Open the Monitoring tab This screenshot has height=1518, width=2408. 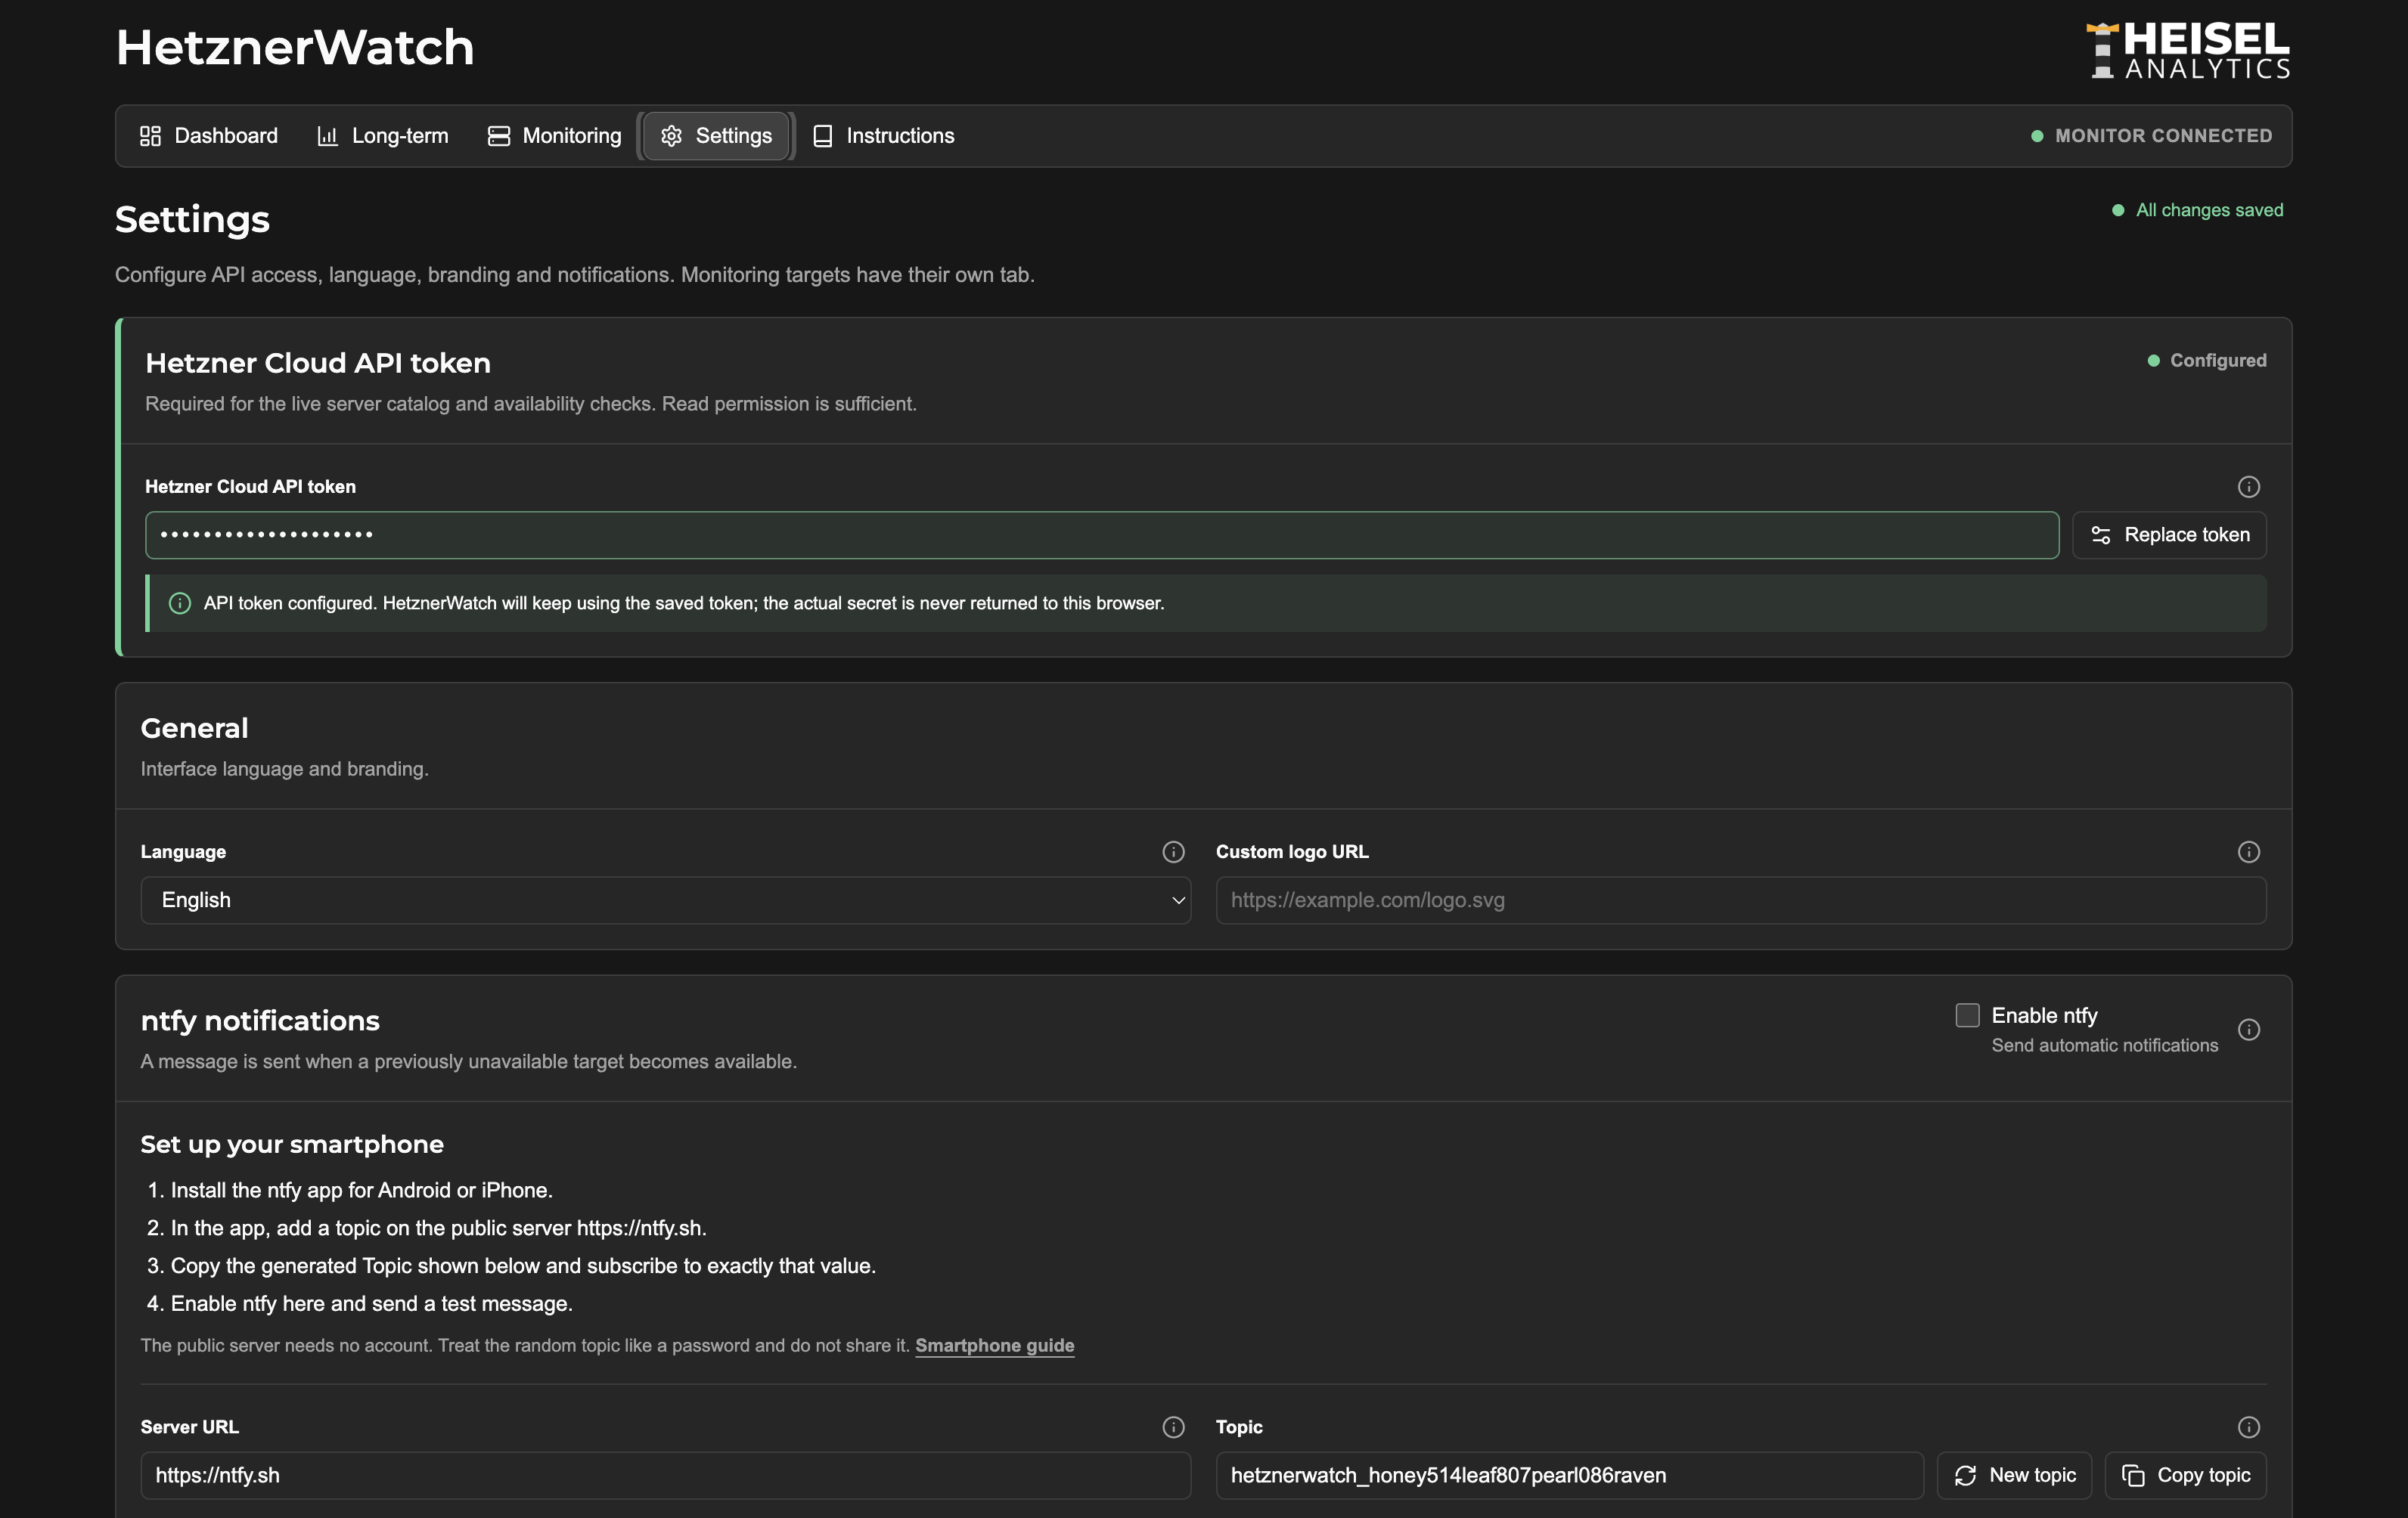554,136
